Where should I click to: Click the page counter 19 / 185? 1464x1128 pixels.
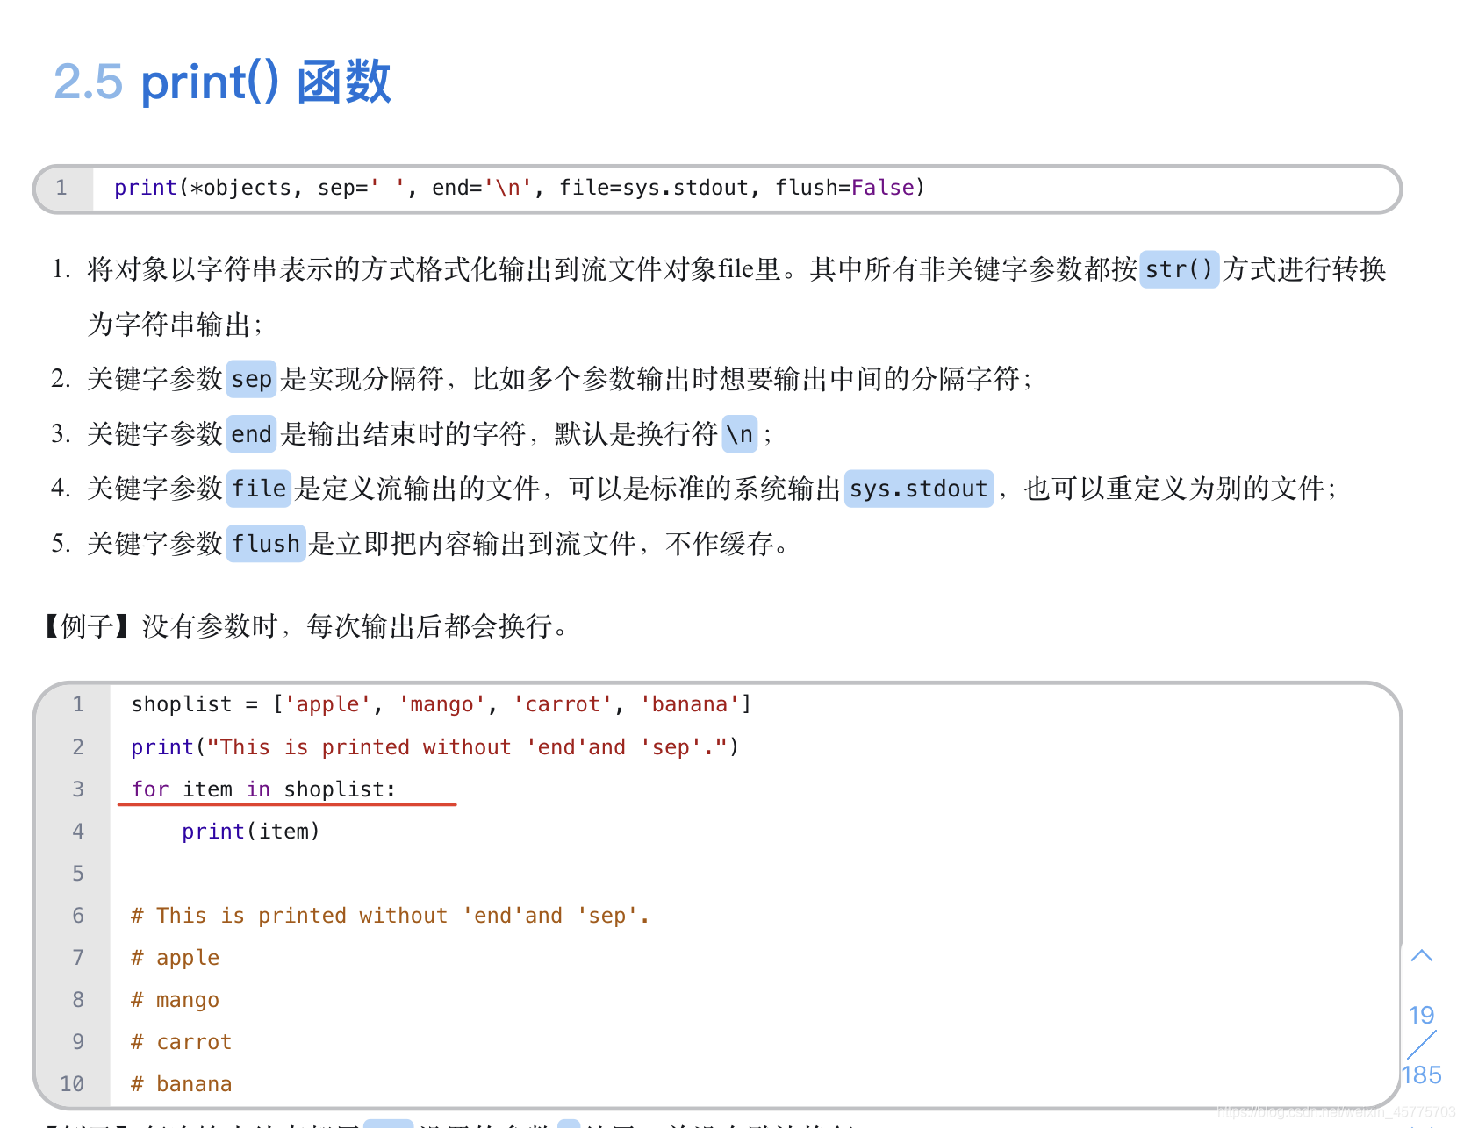(x=1422, y=1045)
